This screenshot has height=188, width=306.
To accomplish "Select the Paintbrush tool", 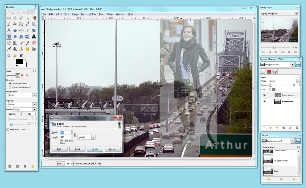I will [x=27, y=43].
